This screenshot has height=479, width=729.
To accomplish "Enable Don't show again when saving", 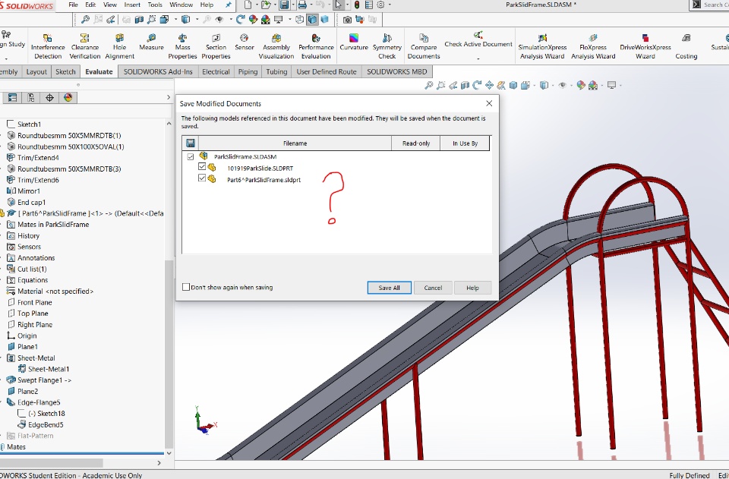I will pyautogui.click(x=186, y=287).
